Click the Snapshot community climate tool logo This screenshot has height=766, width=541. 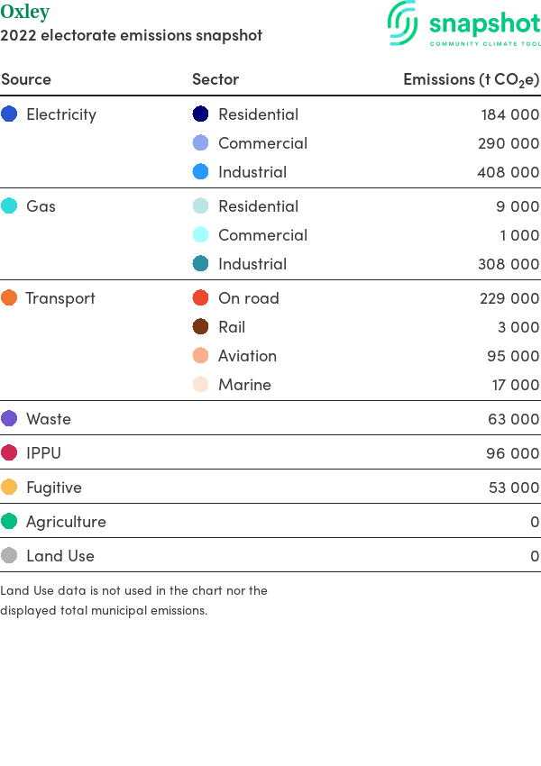tap(463, 23)
